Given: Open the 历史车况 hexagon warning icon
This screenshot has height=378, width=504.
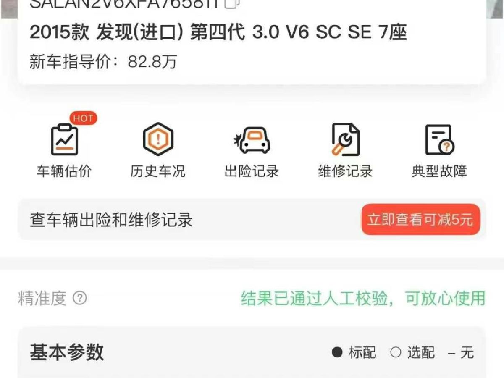Looking at the screenshot, I should click(x=158, y=139).
